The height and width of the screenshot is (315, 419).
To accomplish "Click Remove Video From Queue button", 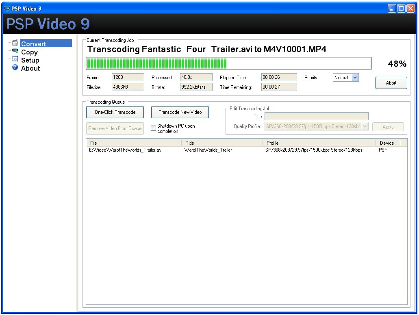I will 115,128.
